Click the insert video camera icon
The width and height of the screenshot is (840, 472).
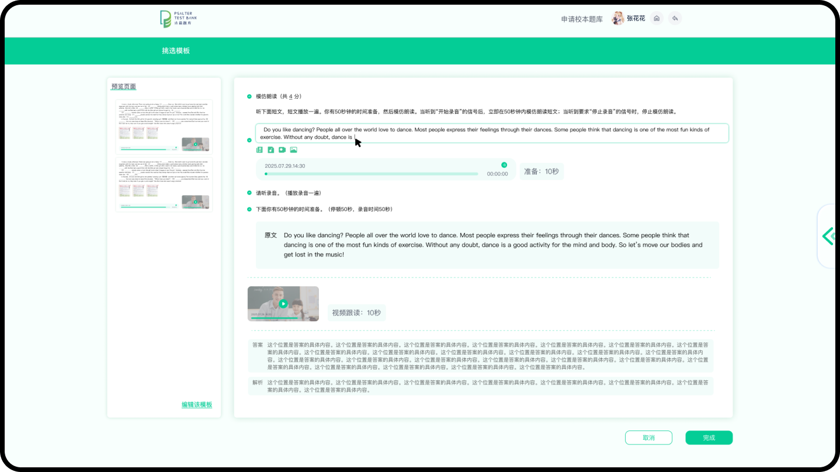pos(282,150)
